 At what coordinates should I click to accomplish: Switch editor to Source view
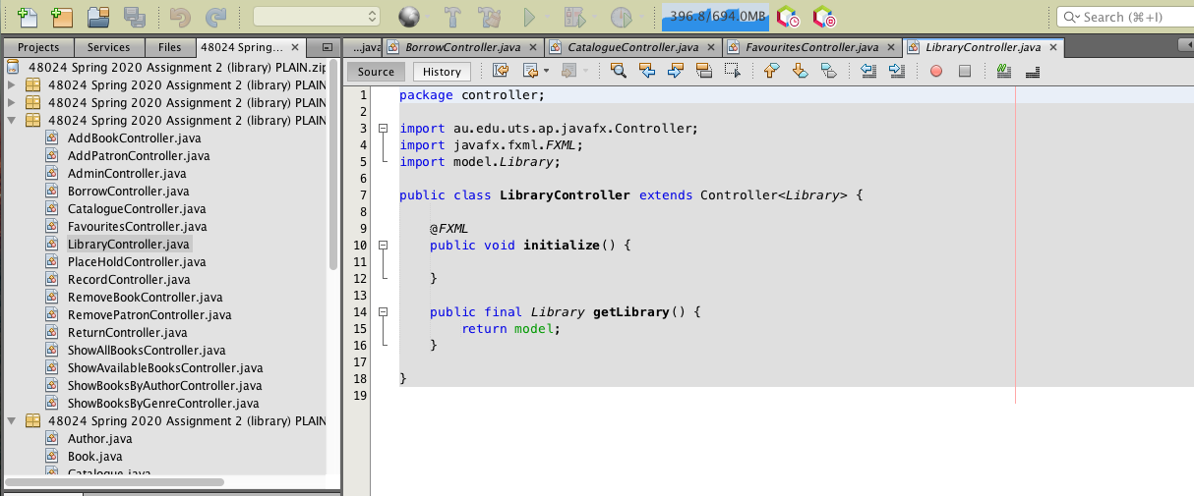pyautogui.click(x=376, y=72)
